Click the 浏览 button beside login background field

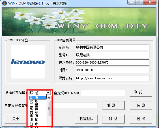pyautogui.click(x=113, y=105)
